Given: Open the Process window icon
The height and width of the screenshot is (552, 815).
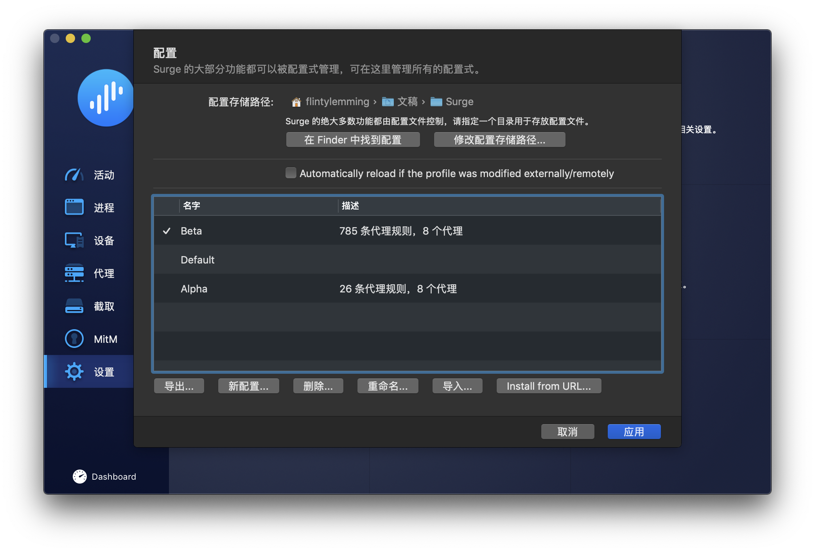Looking at the screenshot, I should pos(74,207).
